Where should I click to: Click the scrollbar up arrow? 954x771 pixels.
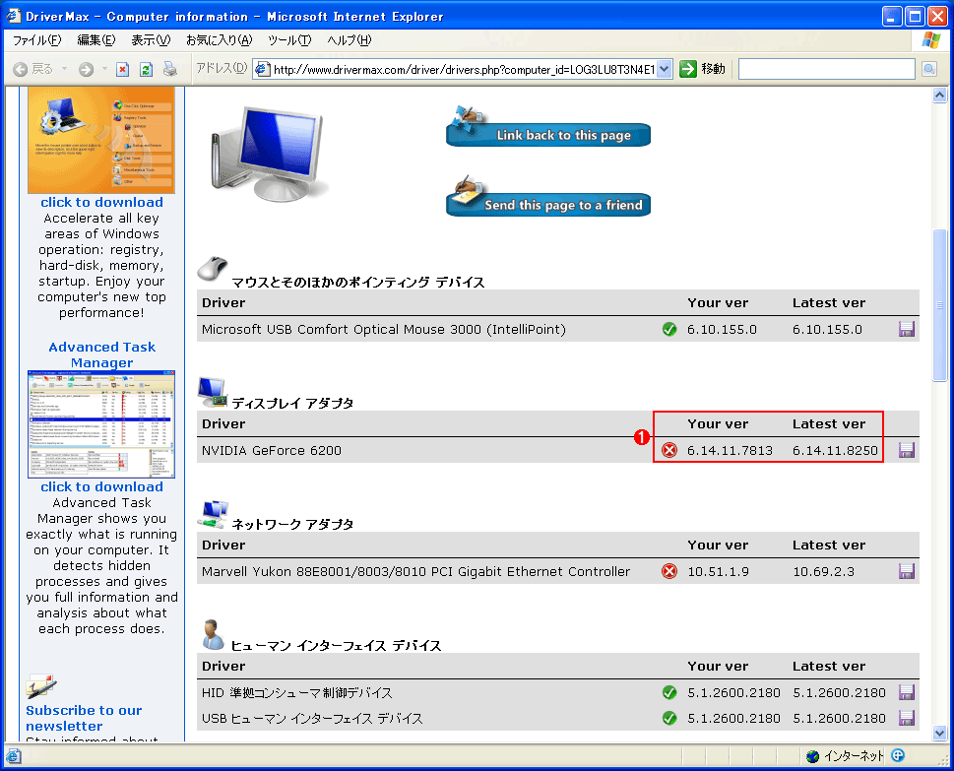click(x=939, y=95)
